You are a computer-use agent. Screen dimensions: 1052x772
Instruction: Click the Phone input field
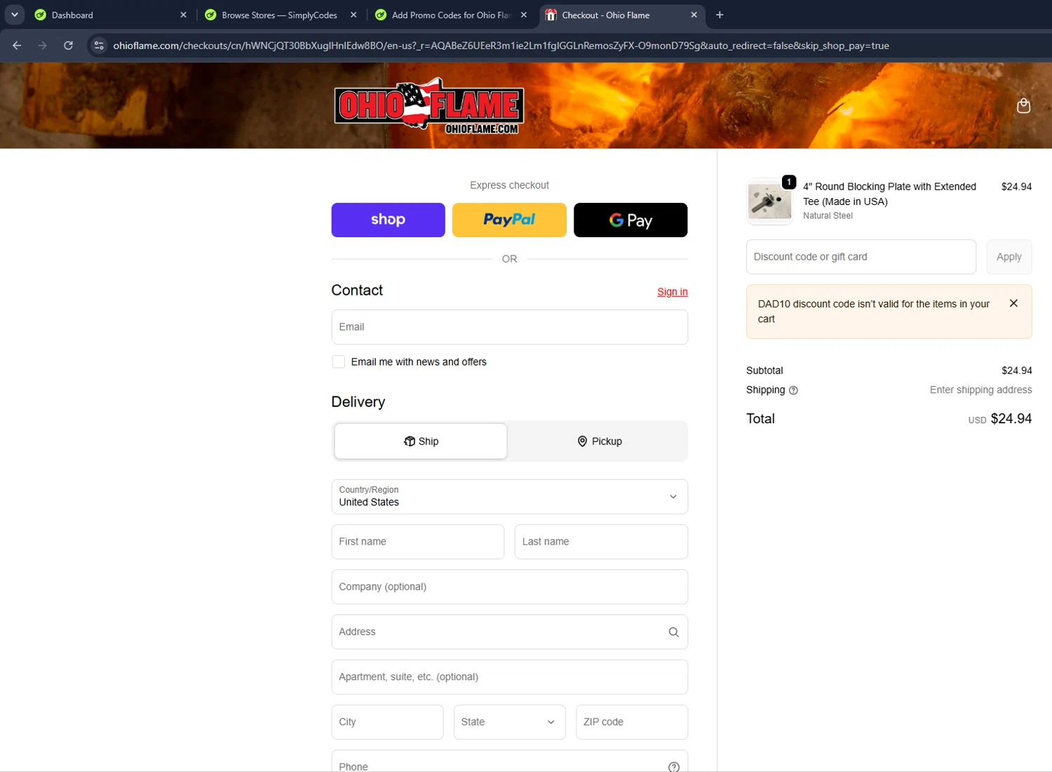click(x=510, y=761)
